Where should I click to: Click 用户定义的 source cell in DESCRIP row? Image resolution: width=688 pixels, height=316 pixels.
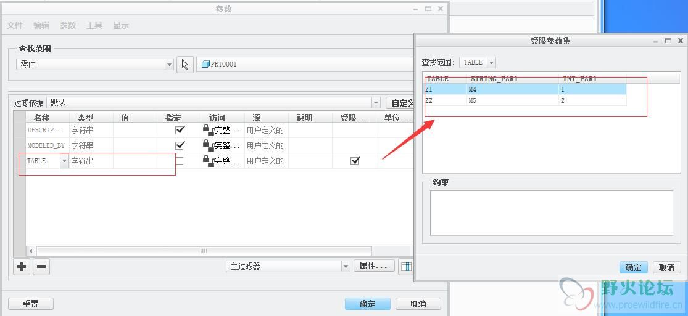267,130
